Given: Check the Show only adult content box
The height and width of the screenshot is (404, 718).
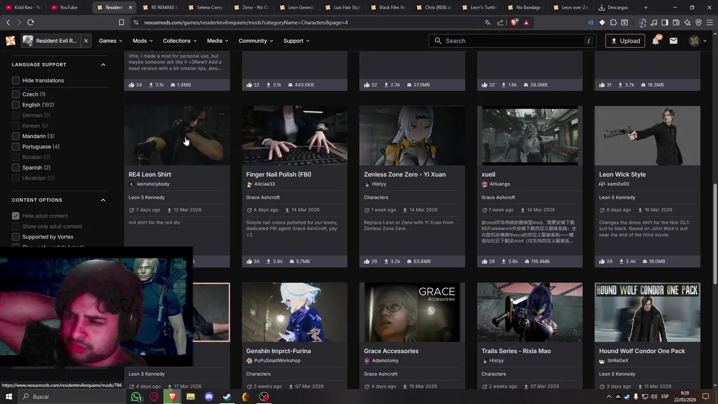Looking at the screenshot, I should pos(16,227).
